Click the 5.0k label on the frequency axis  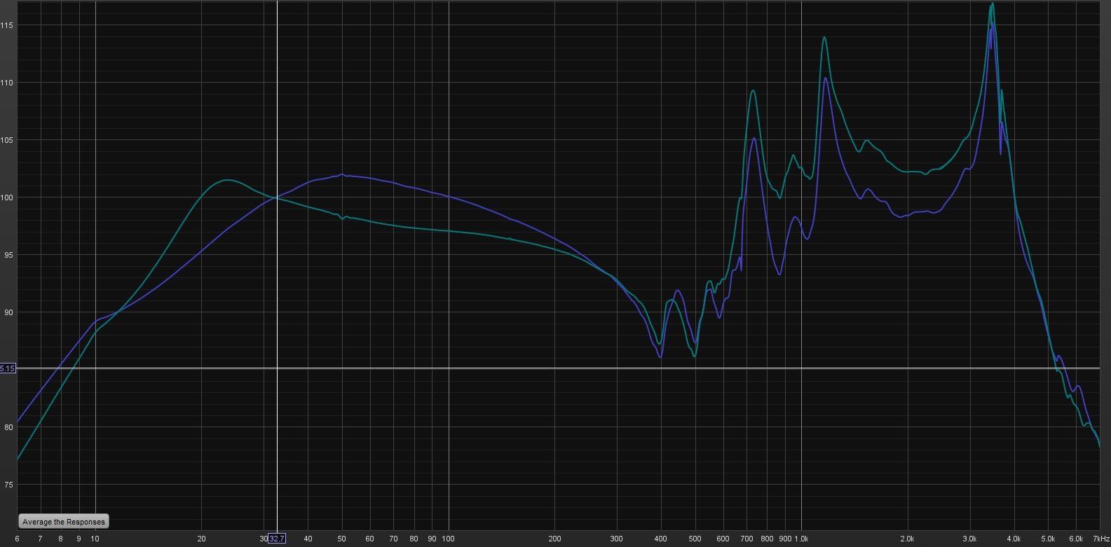[x=1049, y=539]
